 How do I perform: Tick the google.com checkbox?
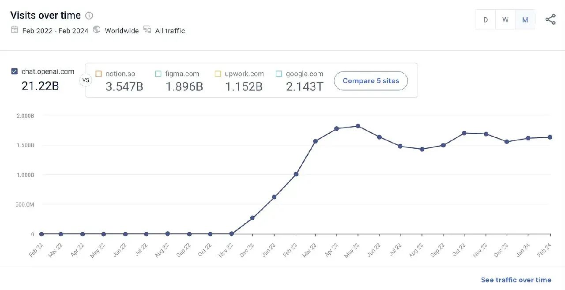point(279,74)
